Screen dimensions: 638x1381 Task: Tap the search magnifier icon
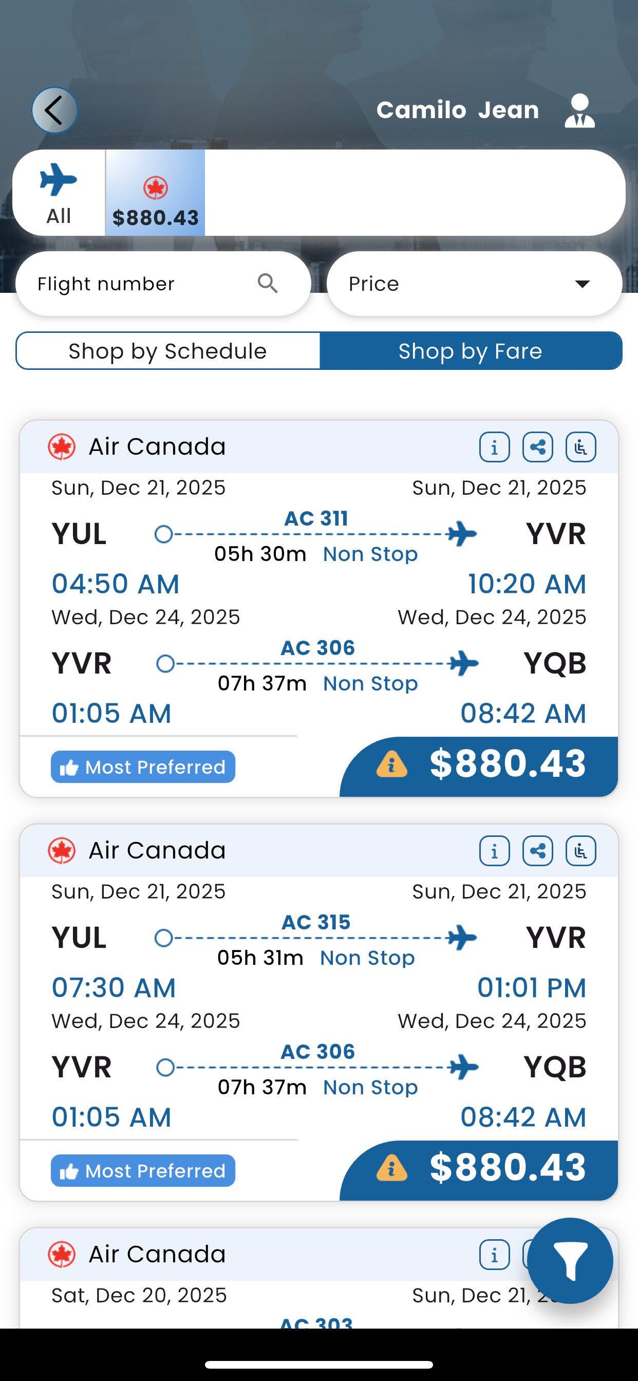pos(268,283)
